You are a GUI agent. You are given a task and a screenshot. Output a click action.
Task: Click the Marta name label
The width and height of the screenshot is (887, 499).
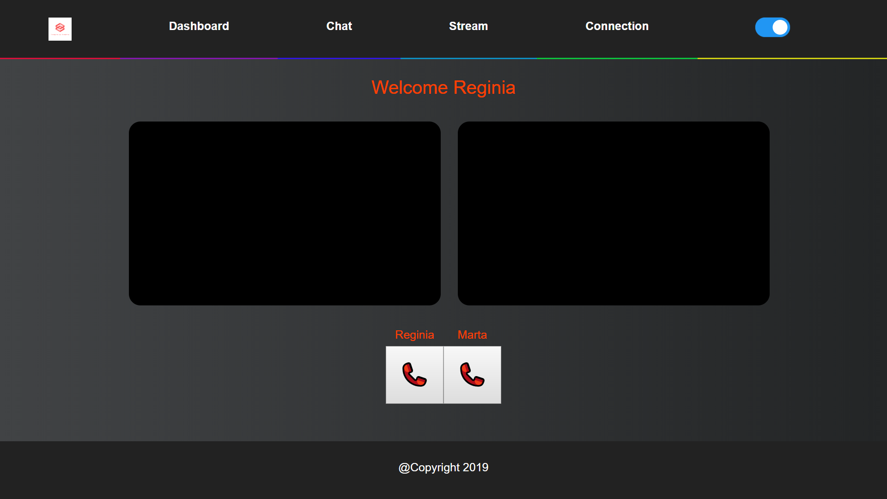(472, 335)
